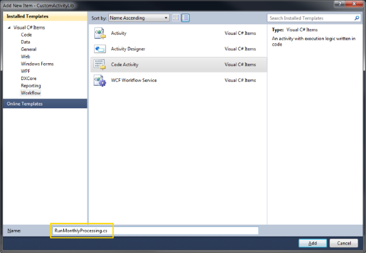Open the help question mark button
Image resolution: width=366 pixels, height=253 pixels.
(x=340, y=4)
